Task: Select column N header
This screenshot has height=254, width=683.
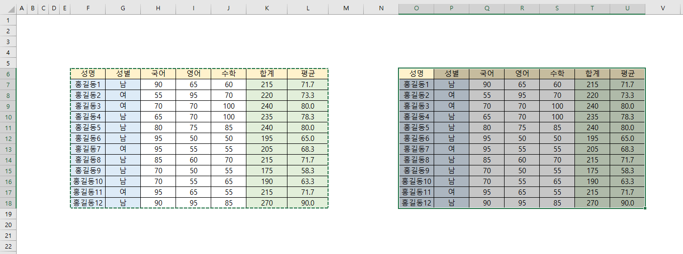Action: [381, 8]
